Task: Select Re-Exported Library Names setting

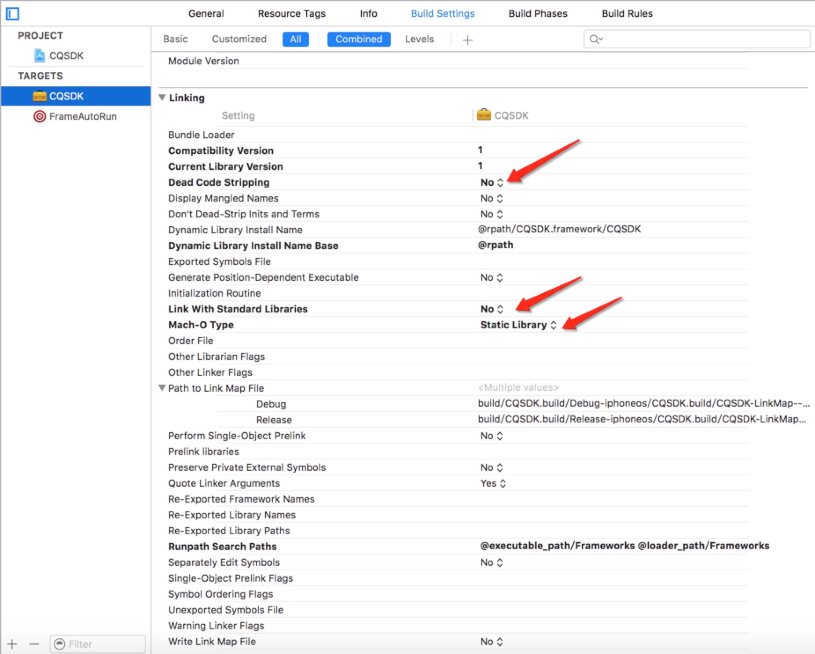Action: (232, 515)
